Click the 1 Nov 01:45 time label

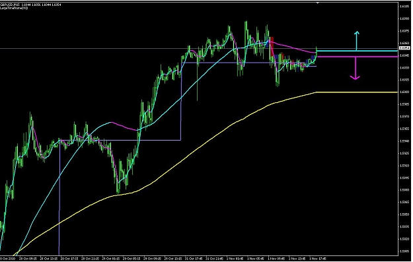click(236, 259)
